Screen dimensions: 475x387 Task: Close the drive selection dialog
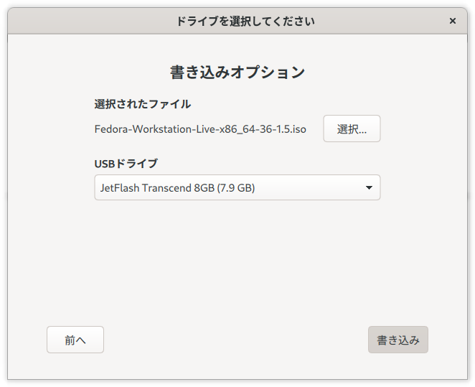click(x=452, y=21)
